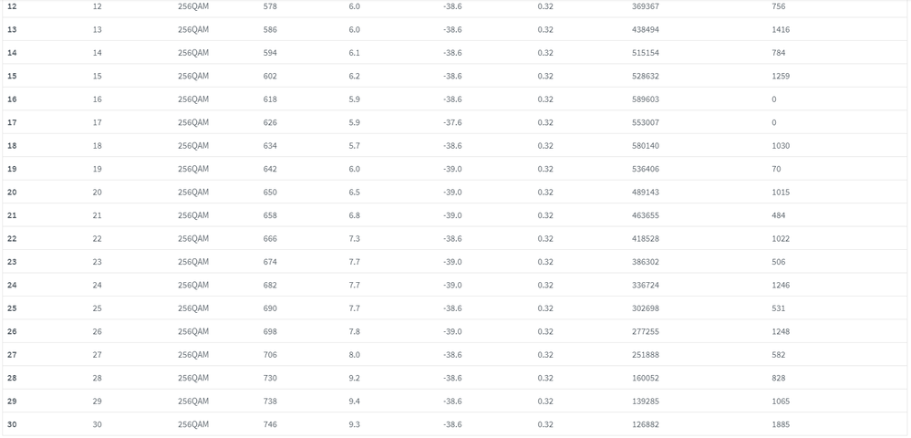Click the frequency cell showing 706
This screenshot has width=911, height=438.
pyautogui.click(x=270, y=355)
